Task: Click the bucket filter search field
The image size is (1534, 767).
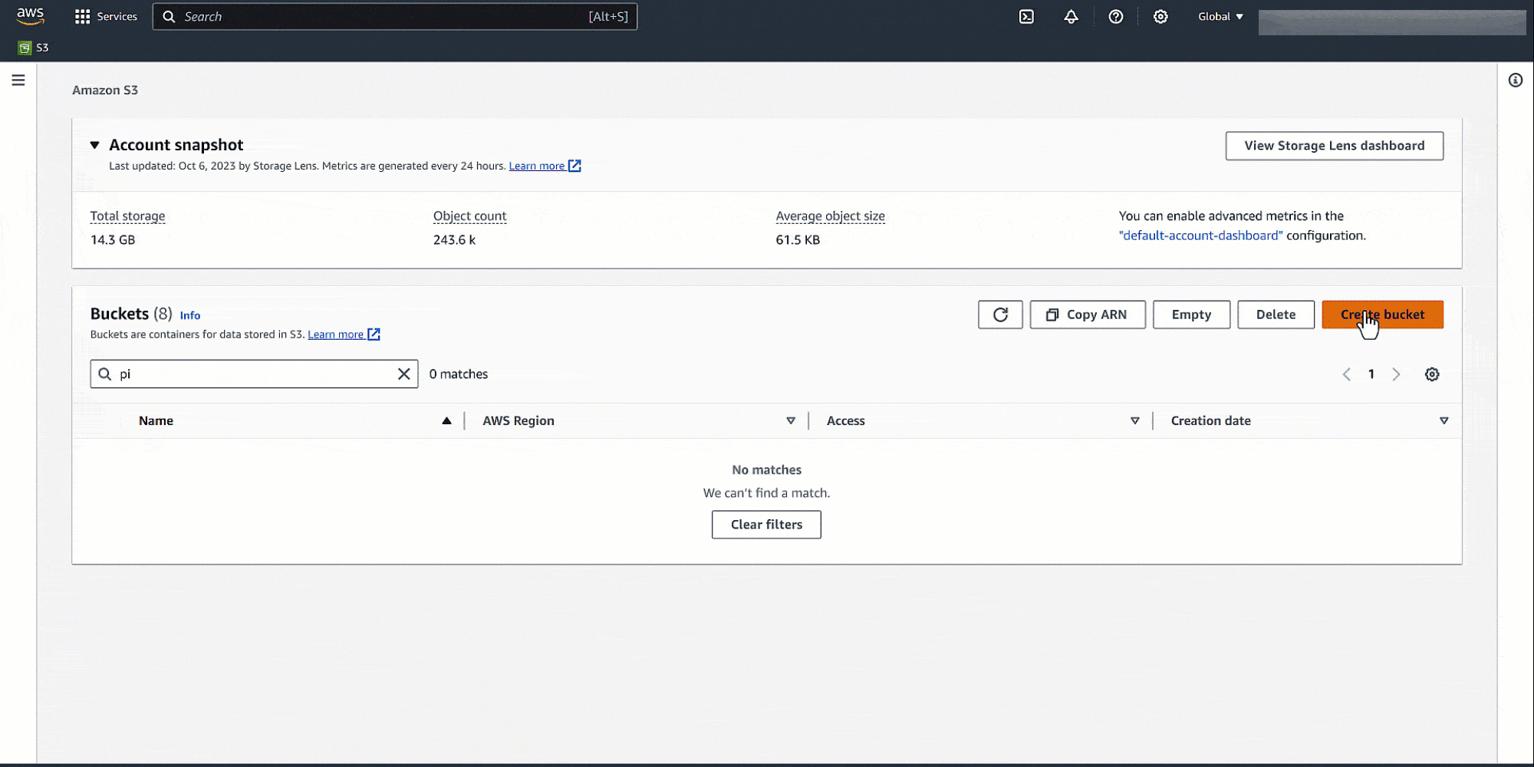Action: [254, 374]
